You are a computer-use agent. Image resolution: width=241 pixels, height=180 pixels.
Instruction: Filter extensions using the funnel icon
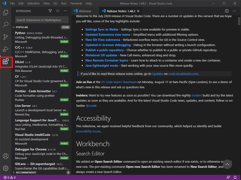point(50,11)
